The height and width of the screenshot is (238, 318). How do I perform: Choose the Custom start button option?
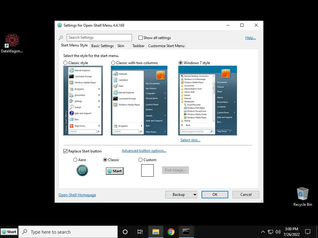140,160
